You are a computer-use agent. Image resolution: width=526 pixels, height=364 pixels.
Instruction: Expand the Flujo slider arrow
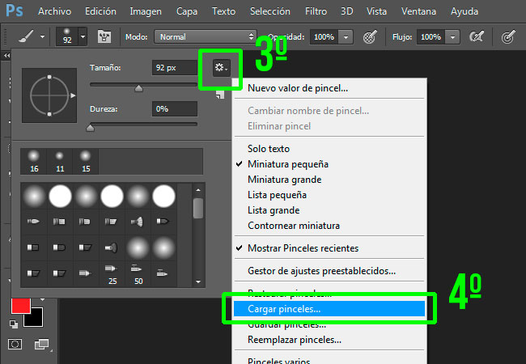point(452,37)
